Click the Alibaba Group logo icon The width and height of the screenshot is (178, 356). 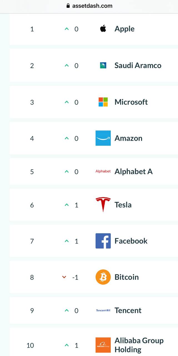[x=103, y=345]
